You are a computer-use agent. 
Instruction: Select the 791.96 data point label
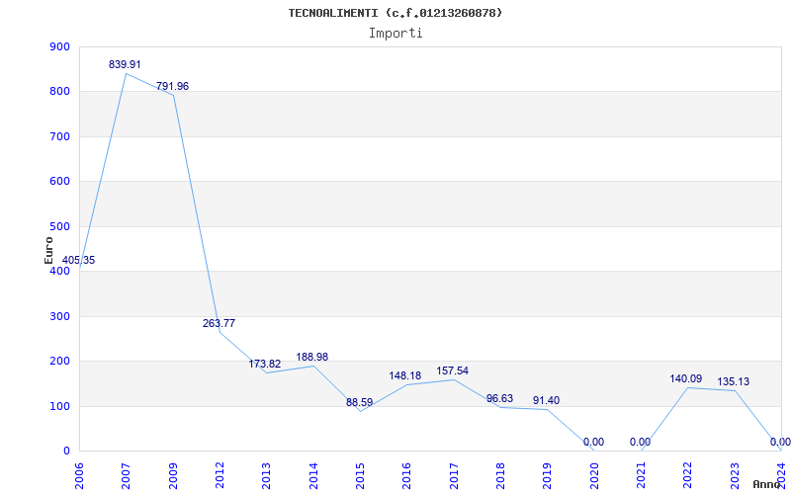tap(172, 86)
